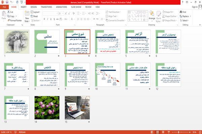The height and width of the screenshot is (134, 202).
Task: Click Convert to SmartArt icon
Action: pyautogui.click(x=107, y=20)
